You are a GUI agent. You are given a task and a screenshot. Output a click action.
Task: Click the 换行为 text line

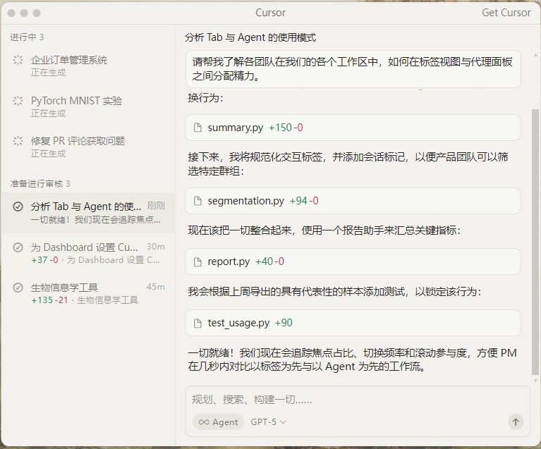click(206, 97)
